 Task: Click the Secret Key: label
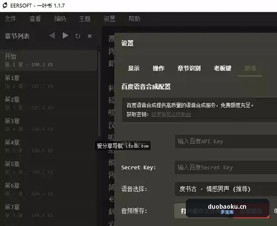click(x=138, y=167)
